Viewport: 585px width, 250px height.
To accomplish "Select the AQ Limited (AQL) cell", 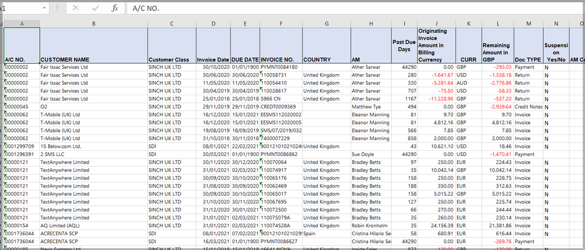I will [94, 225].
